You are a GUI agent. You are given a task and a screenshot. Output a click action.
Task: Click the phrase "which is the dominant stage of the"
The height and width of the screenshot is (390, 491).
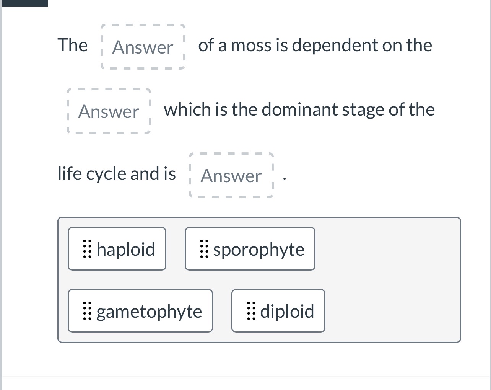tap(299, 109)
